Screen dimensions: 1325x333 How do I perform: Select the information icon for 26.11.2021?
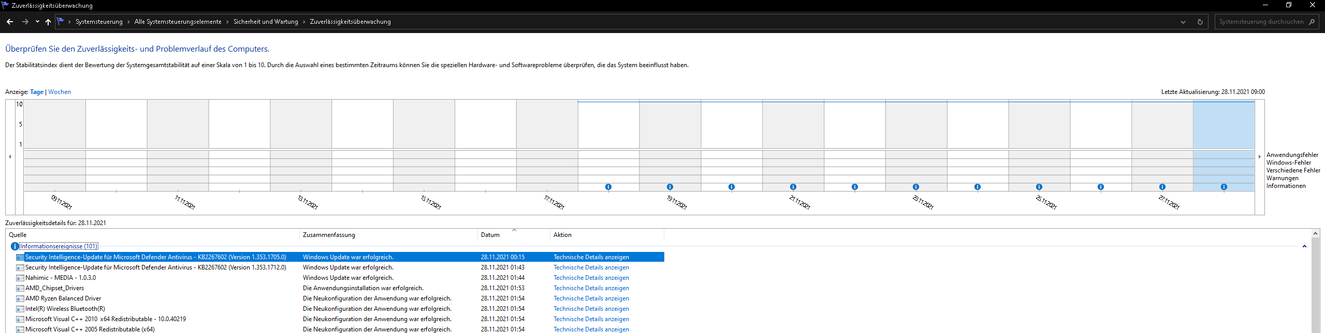pos(1101,187)
